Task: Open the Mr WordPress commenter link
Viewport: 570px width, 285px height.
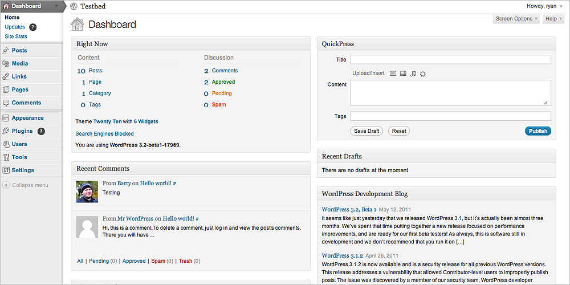Action: coord(135,219)
